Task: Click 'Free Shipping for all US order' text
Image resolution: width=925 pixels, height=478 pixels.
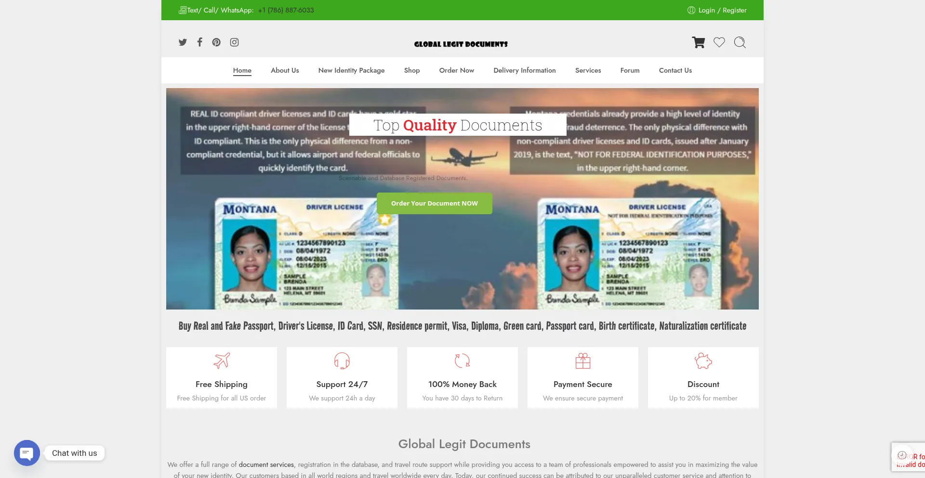Action: point(222,398)
